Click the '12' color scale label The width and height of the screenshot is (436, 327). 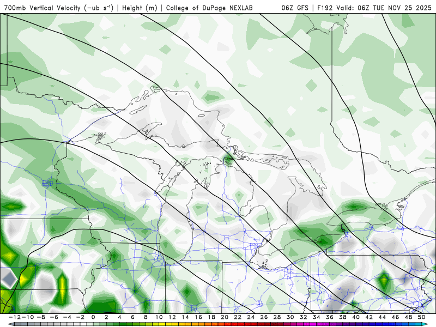point(172,317)
